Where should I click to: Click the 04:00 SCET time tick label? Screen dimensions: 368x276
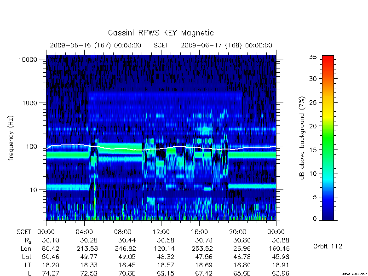point(84,232)
